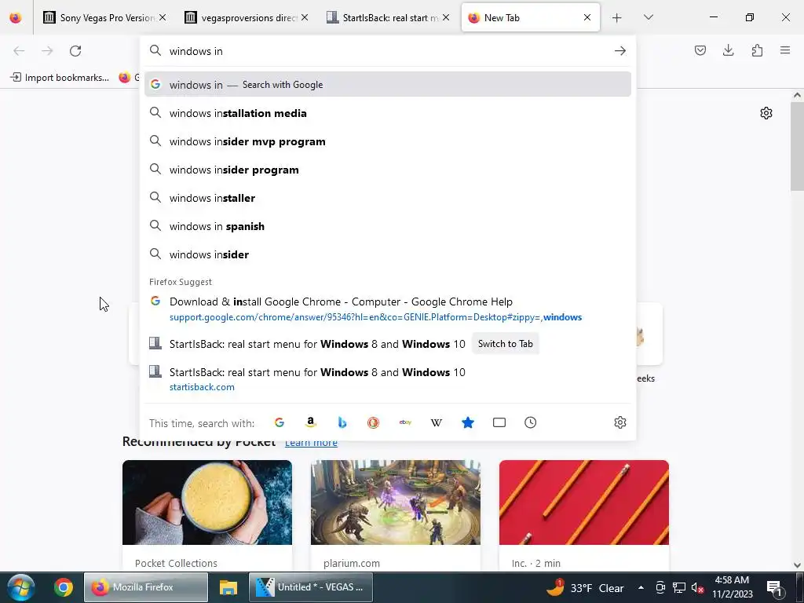Switch to Sony Vegas Pro Versions tab
This screenshot has width=804, height=603.
(x=105, y=18)
